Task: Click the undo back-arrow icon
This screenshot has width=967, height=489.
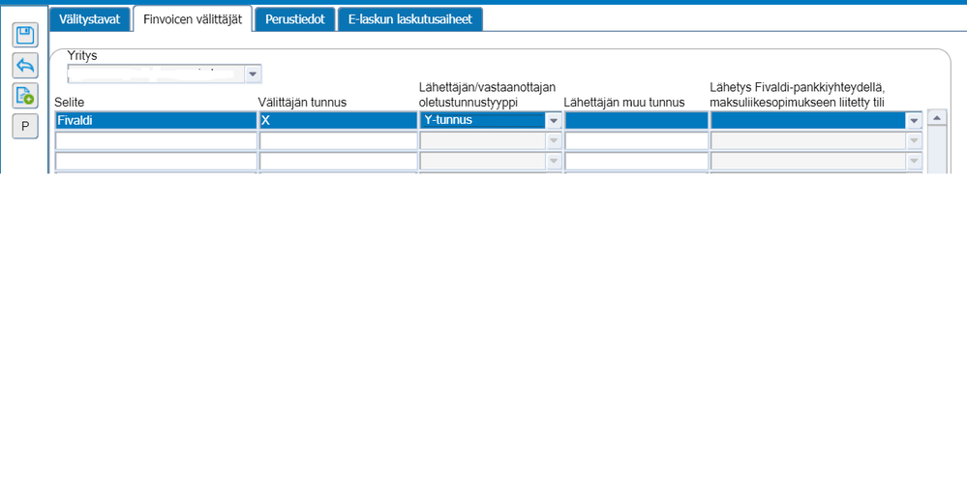Action: [25, 66]
